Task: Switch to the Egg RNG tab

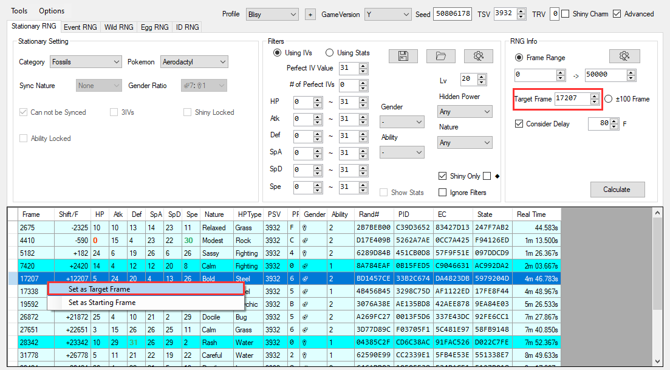Action: pos(155,27)
